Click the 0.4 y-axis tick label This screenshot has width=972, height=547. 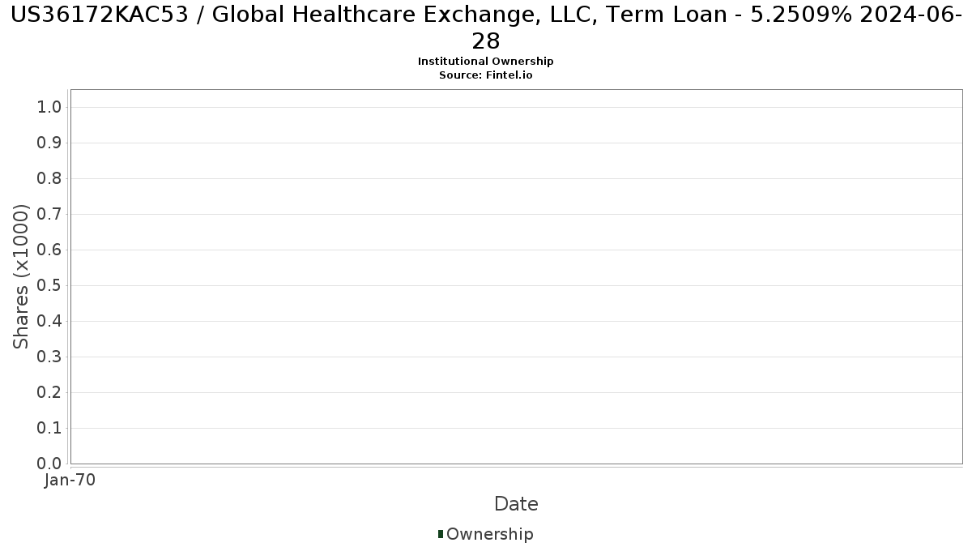coord(49,322)
